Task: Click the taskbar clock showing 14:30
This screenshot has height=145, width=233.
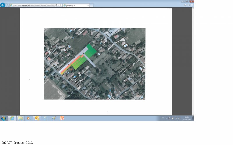Action: (x=187, y=118)
